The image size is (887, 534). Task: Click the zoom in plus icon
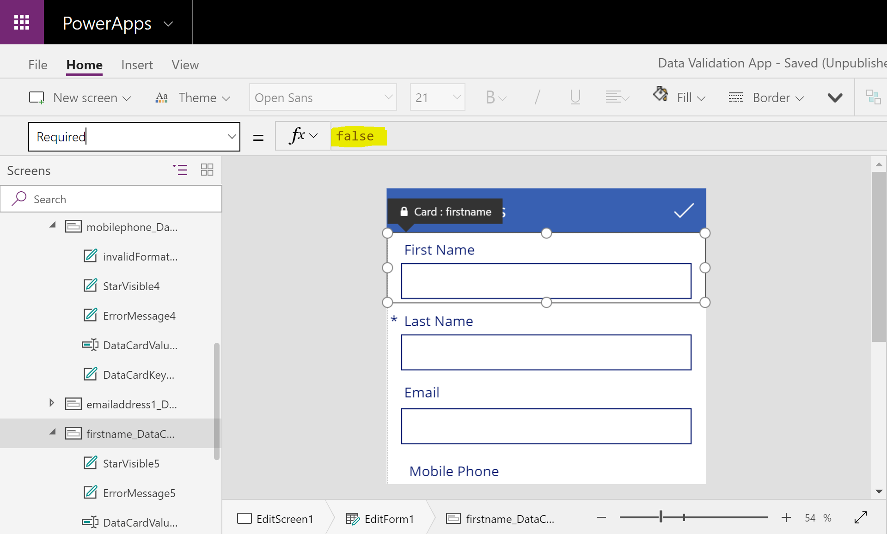click(x=786, y=518)
